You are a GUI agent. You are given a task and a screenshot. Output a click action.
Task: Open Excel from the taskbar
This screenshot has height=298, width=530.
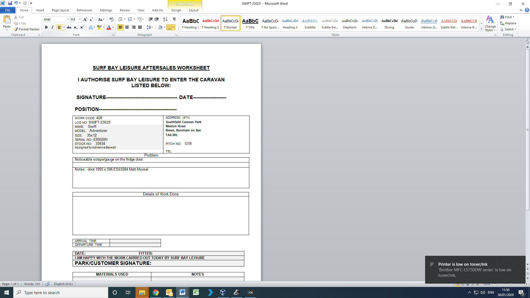[x=196, y=292]
